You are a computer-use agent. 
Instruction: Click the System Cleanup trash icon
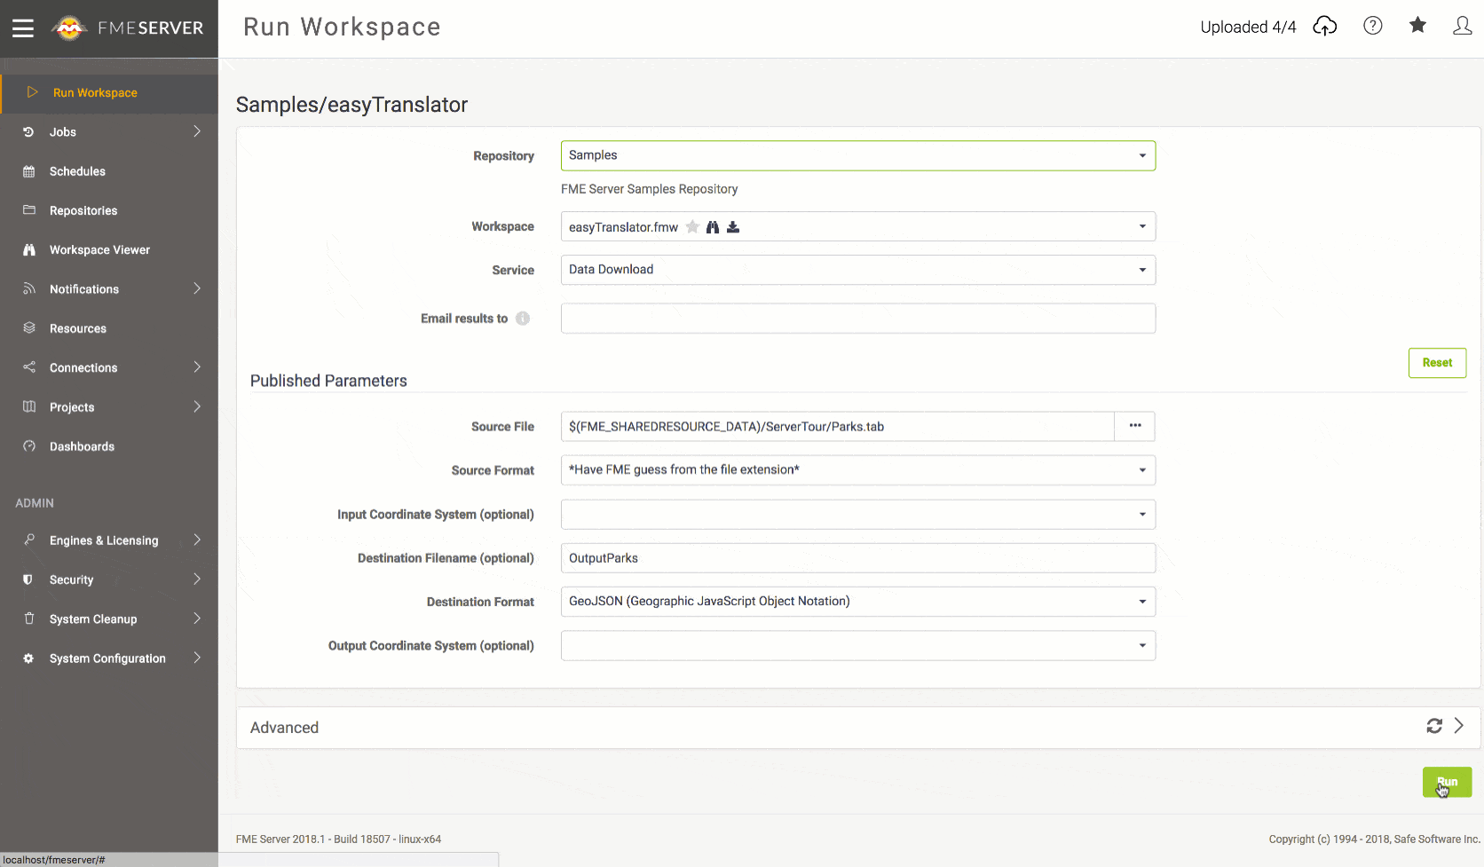(28, 619)
